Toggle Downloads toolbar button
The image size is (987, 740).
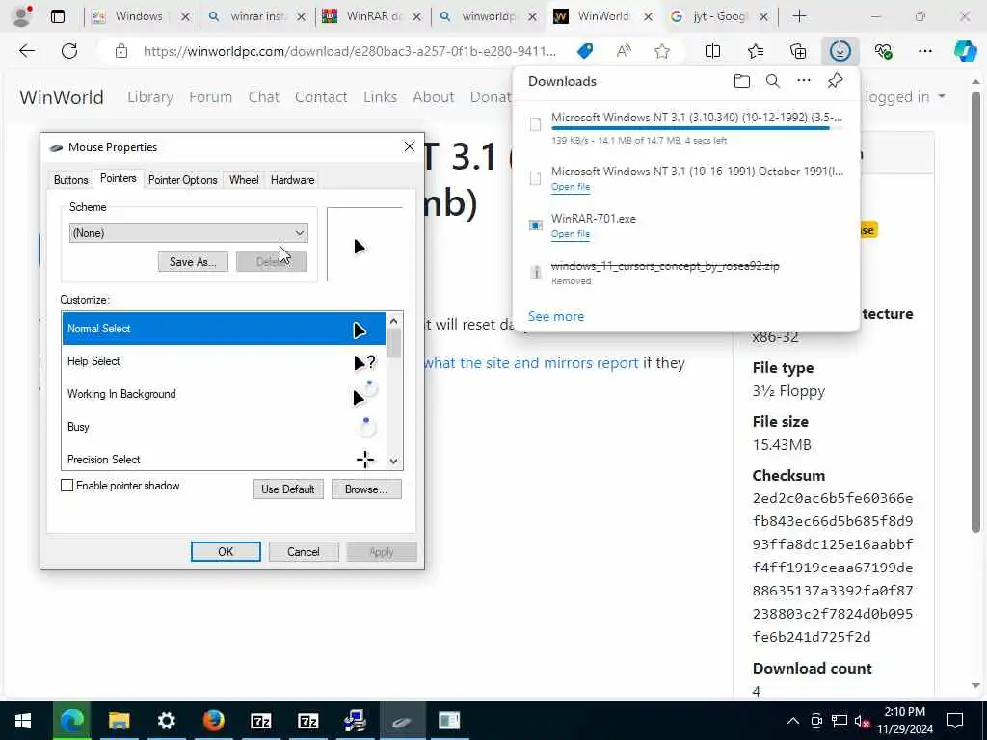click(x=840, y=51)
